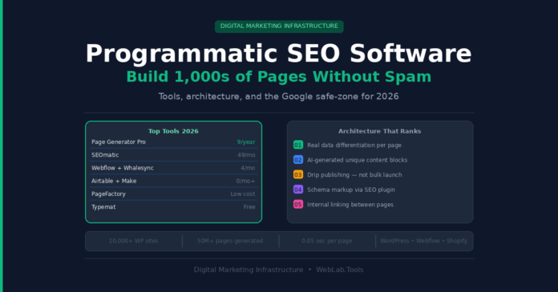Click the 4/mo price value

click(x=248, y=168)
